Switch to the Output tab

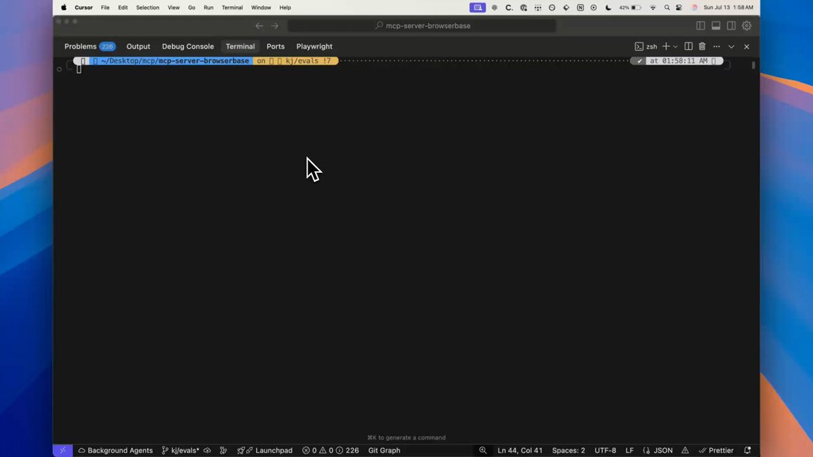138,47
